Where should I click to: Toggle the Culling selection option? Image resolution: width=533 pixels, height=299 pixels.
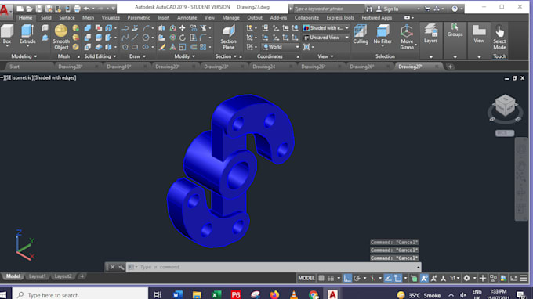(361, 34)
